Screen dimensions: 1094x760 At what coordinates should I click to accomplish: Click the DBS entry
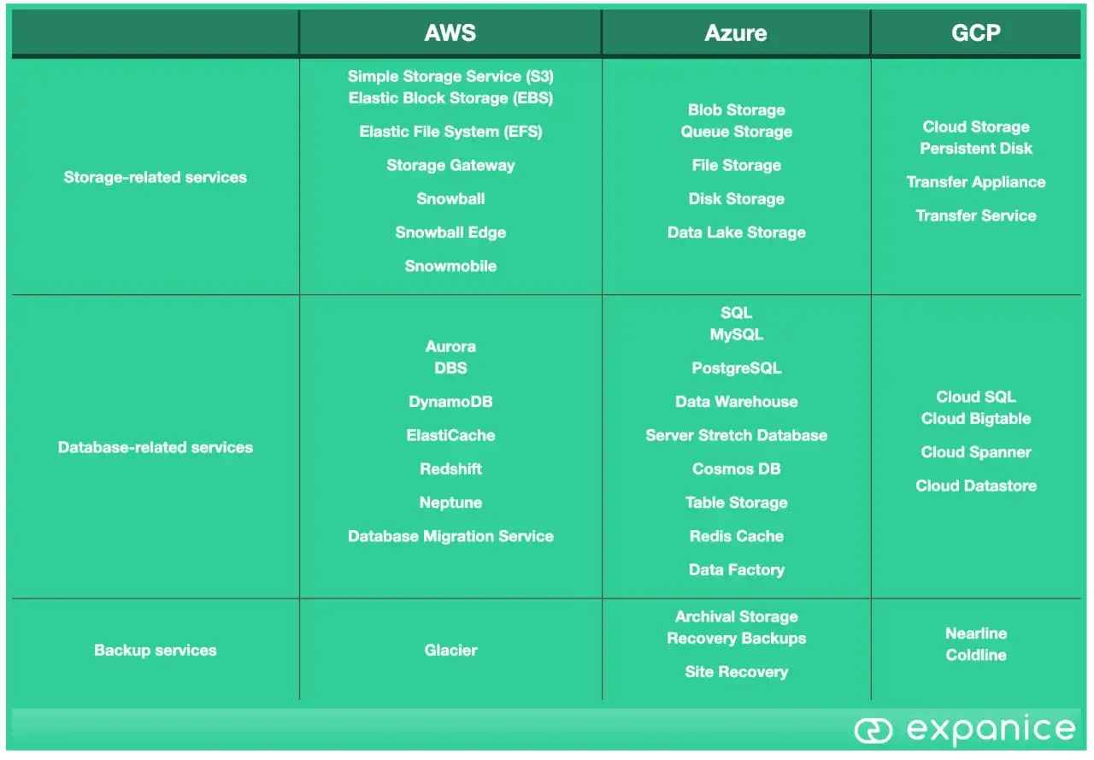click(x=450, y=368)
